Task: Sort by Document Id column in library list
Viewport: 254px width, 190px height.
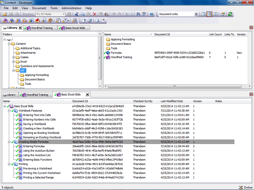Action: (181, 34)
